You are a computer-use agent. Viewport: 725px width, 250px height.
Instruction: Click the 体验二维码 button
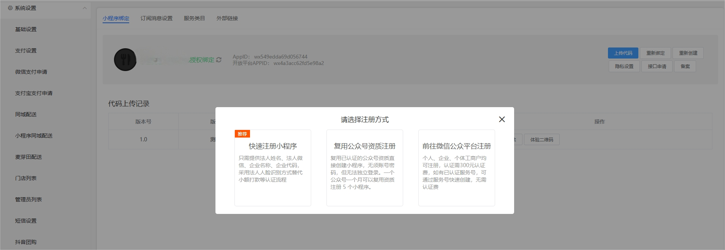(541, 140)
